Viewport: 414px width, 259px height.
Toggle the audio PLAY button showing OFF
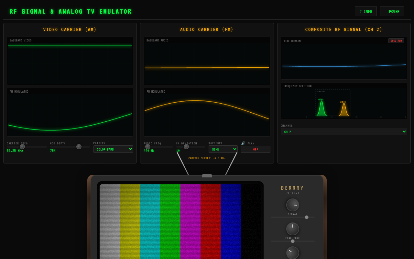pos(256,149)
